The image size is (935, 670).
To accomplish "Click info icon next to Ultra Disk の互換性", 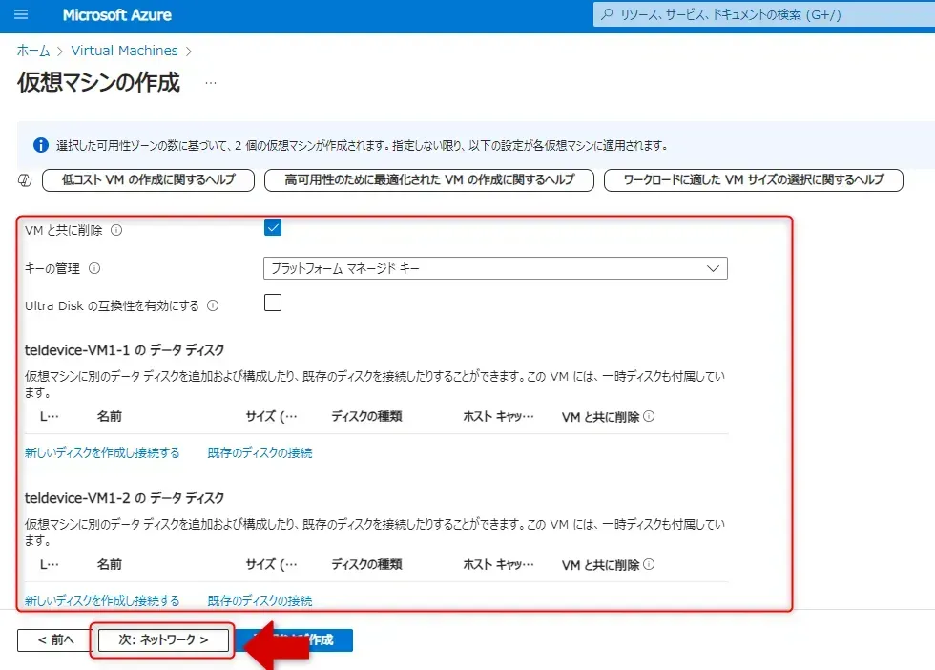I will tap(213, 306).
